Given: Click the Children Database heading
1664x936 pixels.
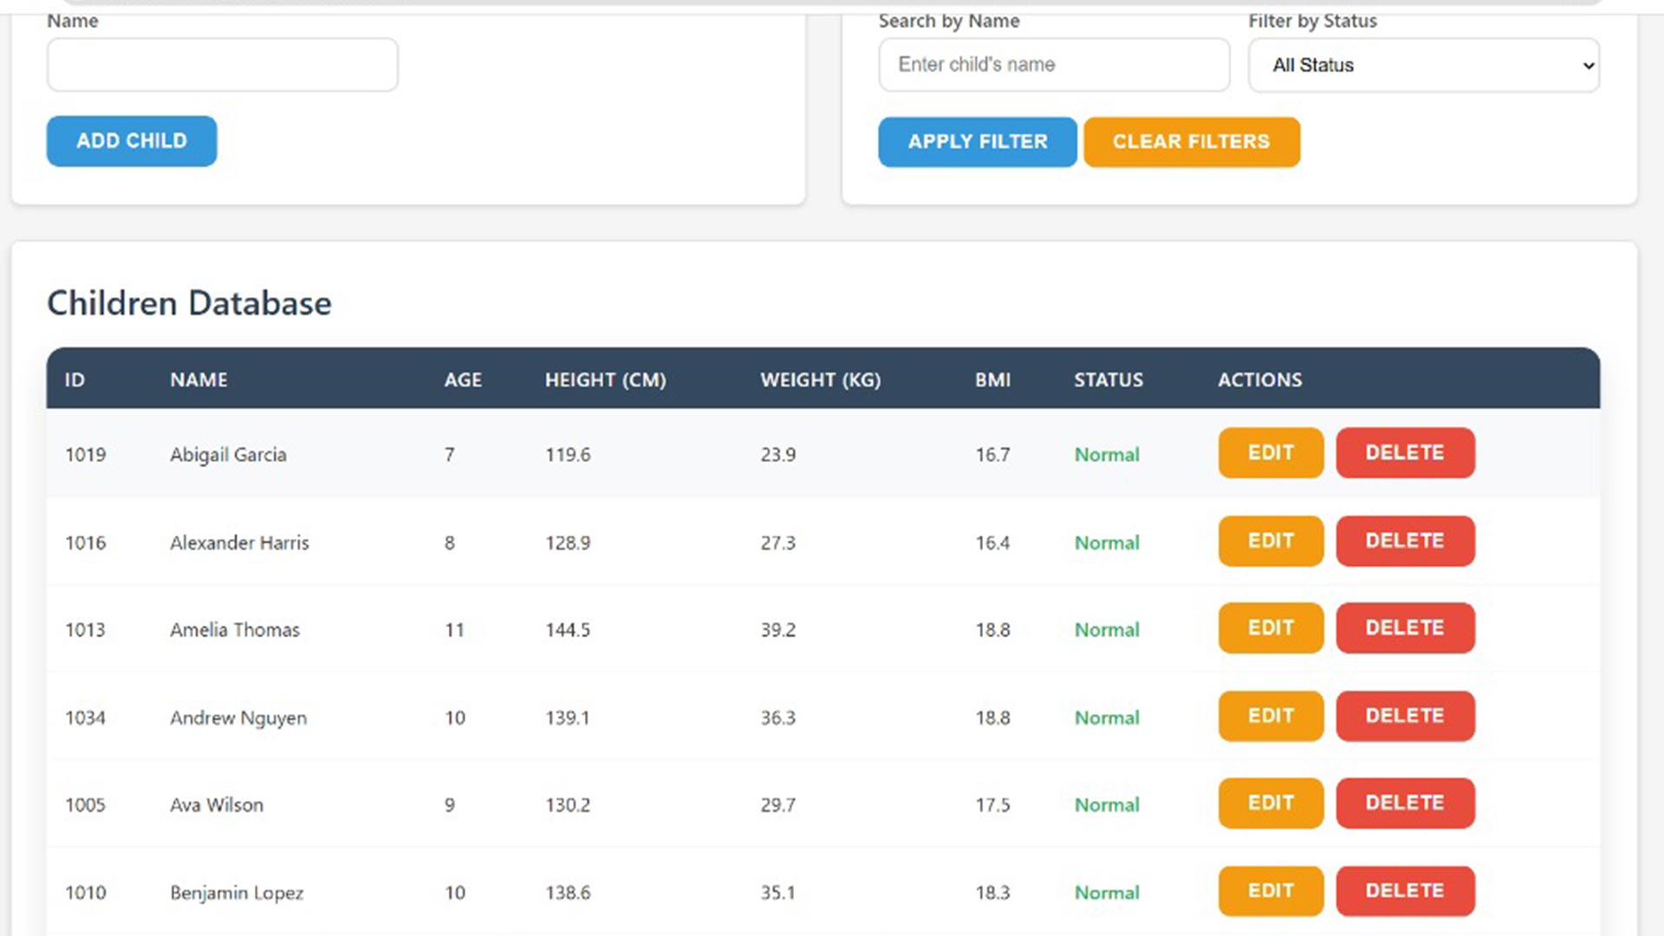Looking at the screenshot, I should [x=189, y=303].
